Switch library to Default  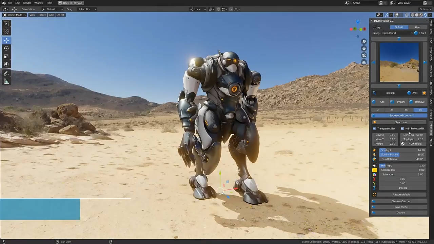[399, 27]
